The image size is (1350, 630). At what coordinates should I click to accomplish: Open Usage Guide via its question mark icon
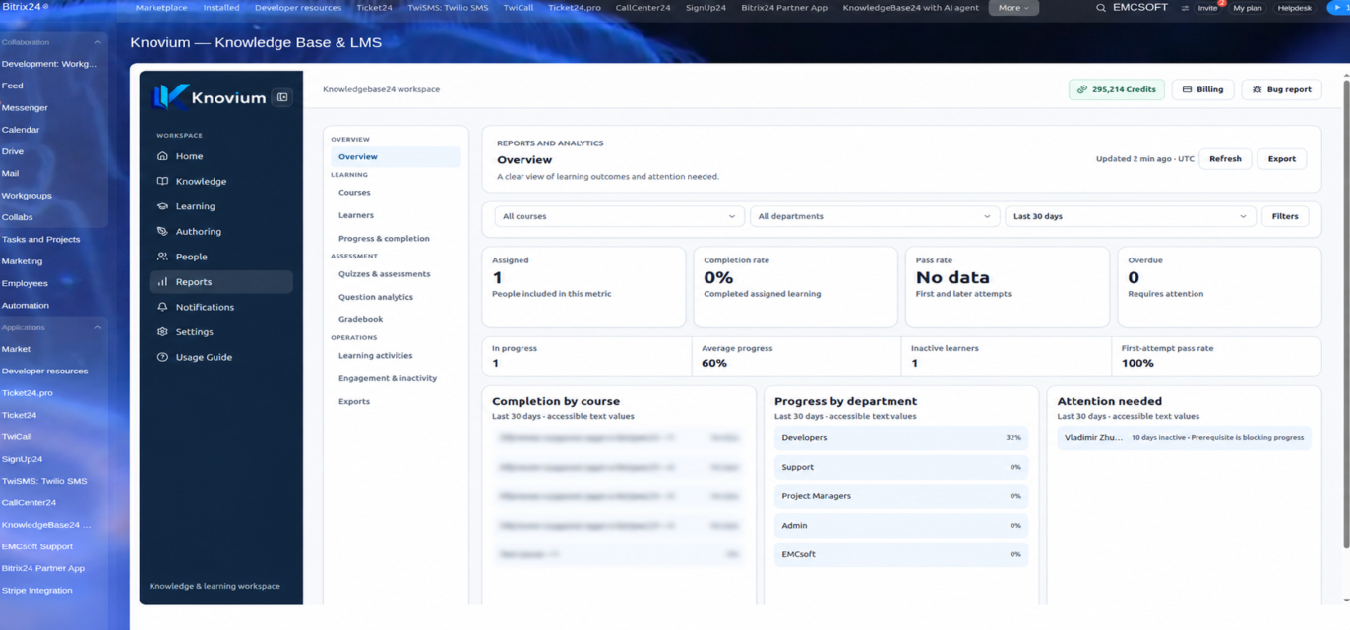click(162, 357)
